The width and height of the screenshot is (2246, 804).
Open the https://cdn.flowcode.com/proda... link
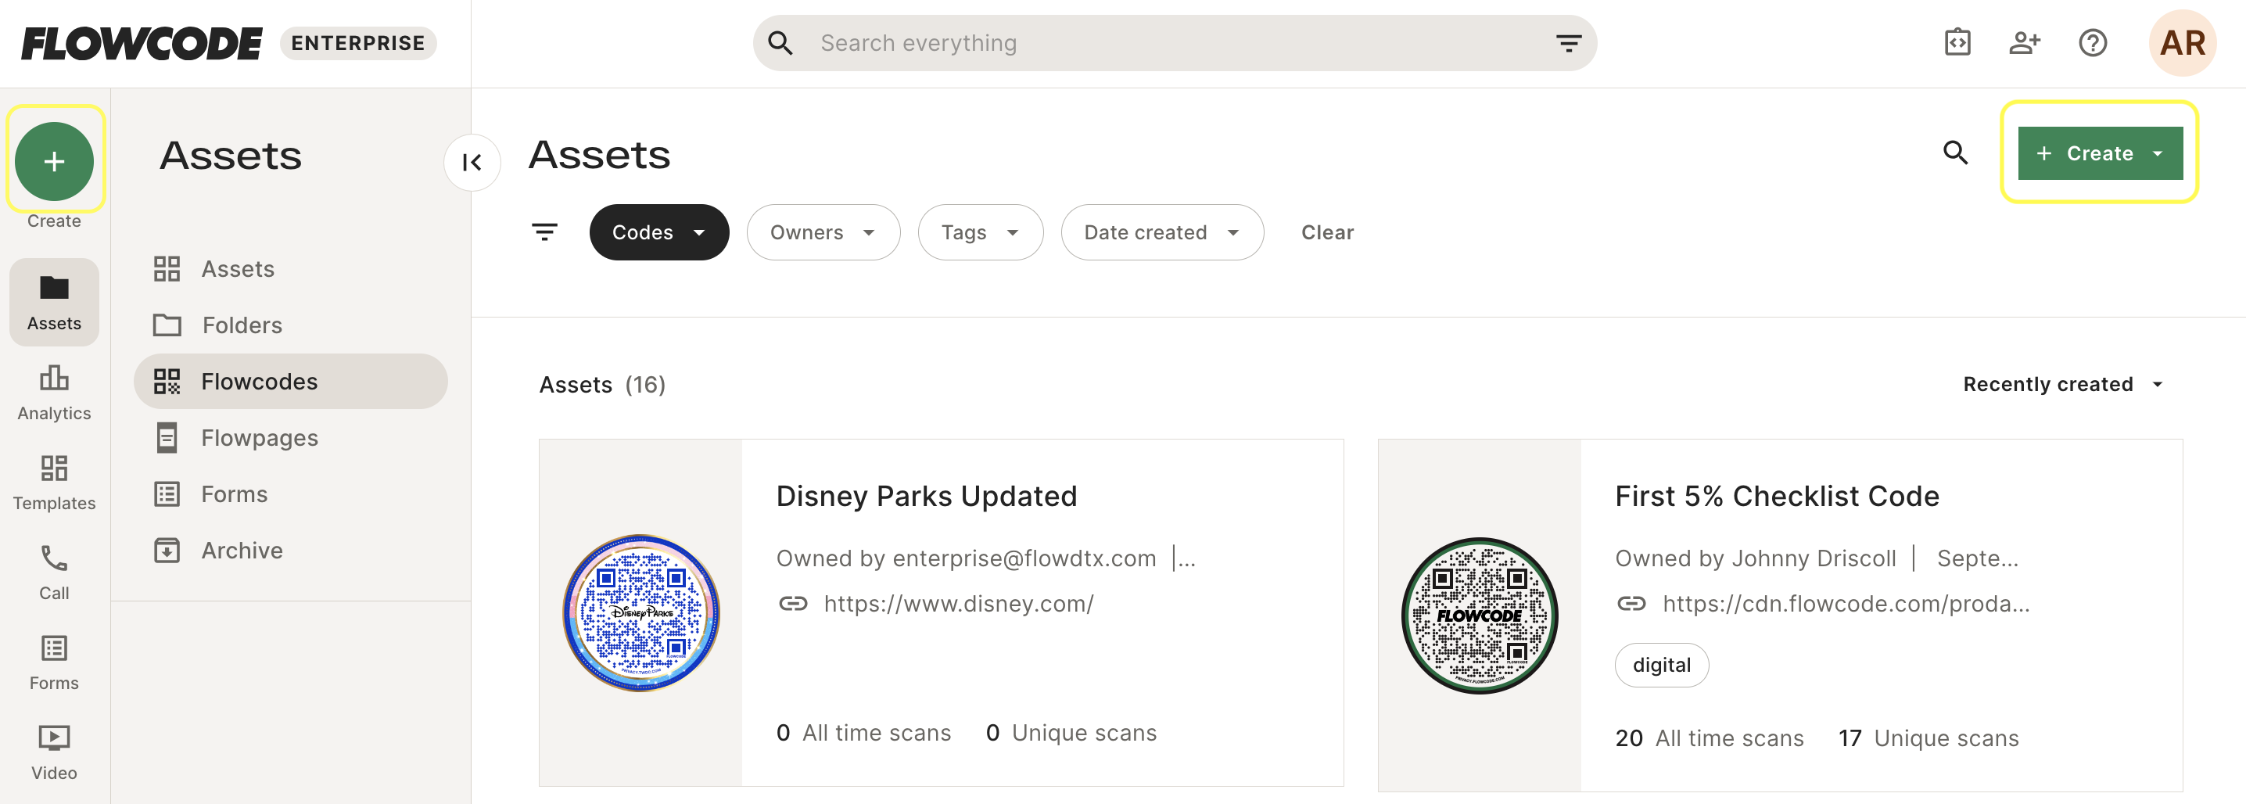1846,604
